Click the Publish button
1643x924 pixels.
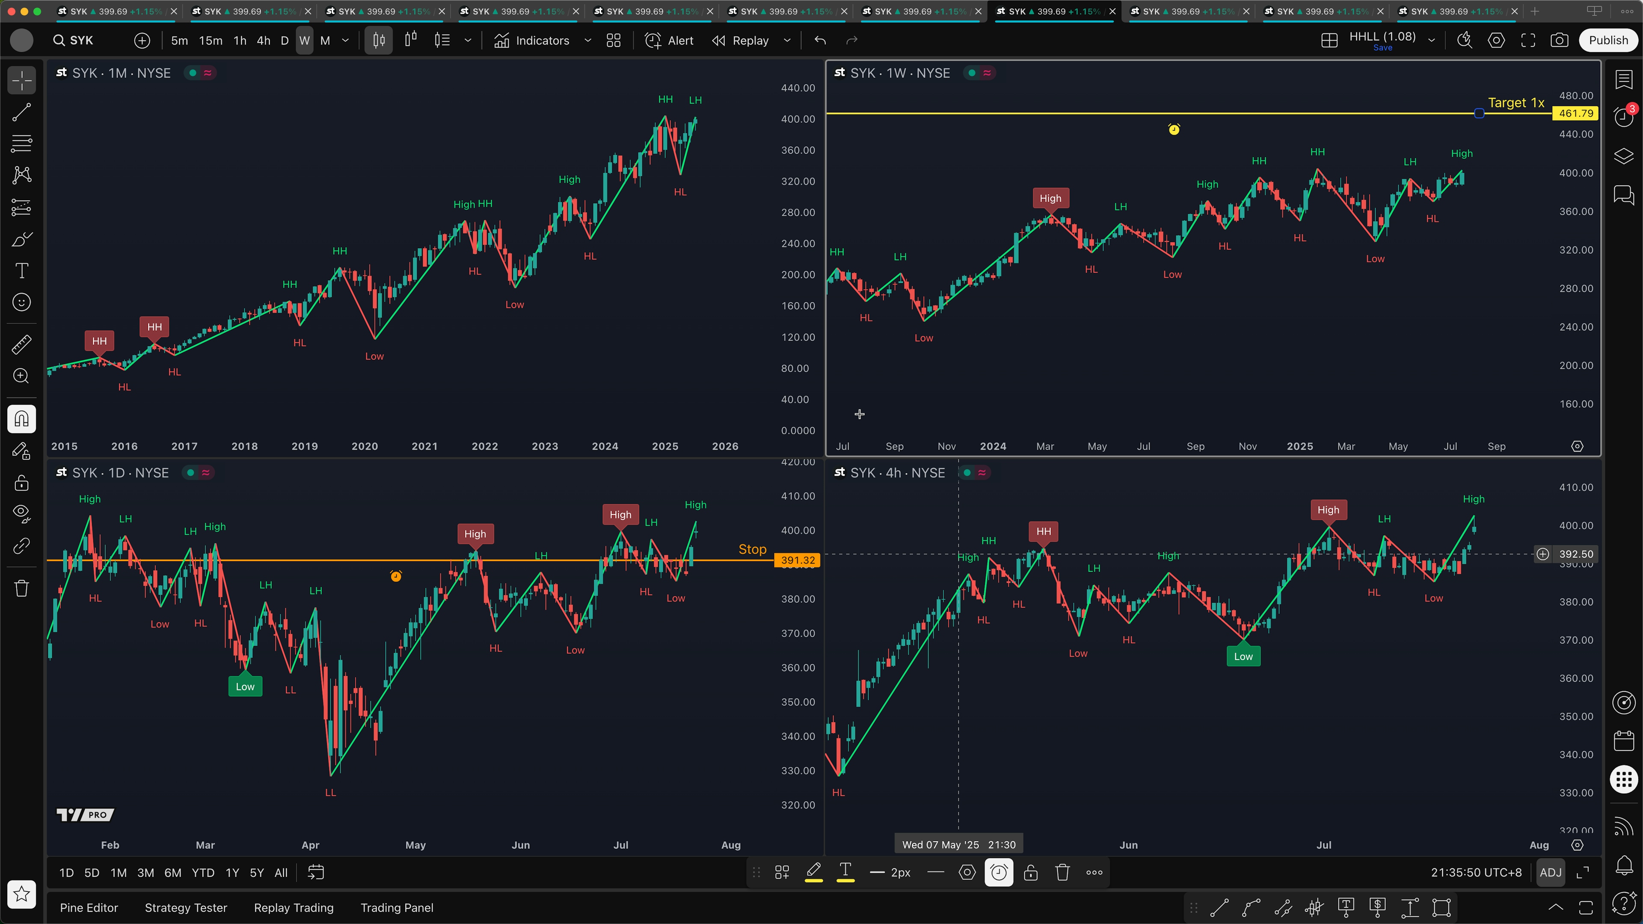point(1608,40)
